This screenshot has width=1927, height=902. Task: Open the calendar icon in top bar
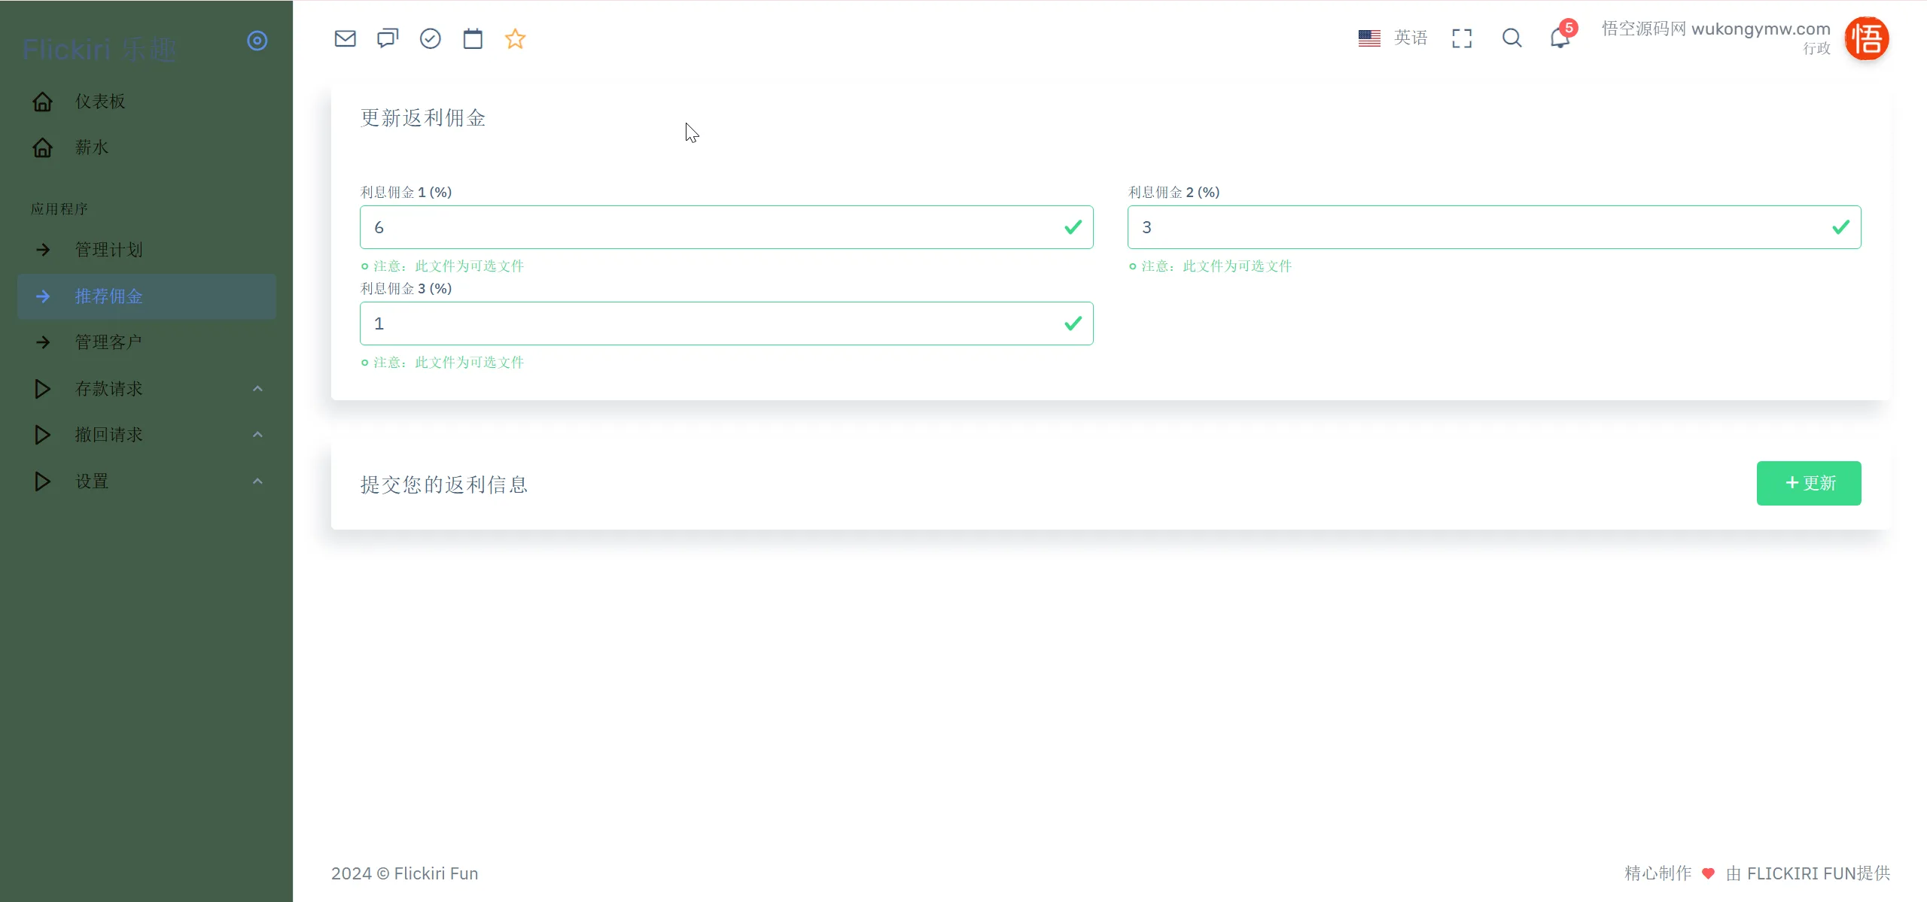pos(473,38)
